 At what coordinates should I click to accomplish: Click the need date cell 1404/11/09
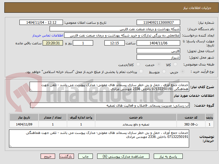pos(24,124)
